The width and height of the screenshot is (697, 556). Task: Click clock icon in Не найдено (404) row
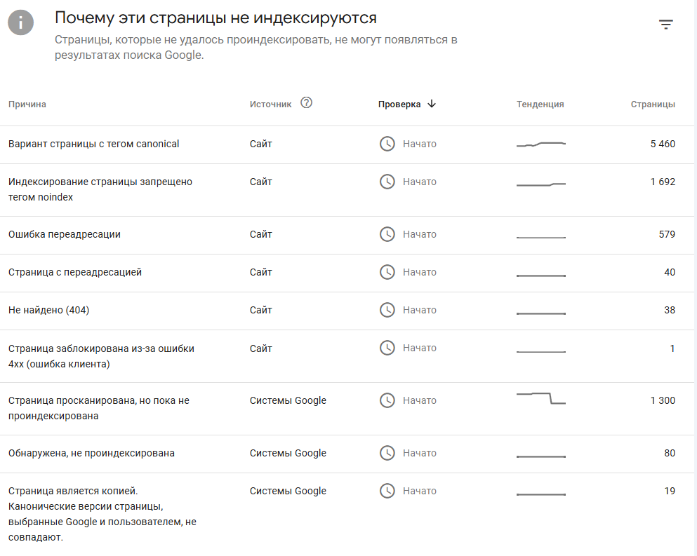(x=387, y=310)
